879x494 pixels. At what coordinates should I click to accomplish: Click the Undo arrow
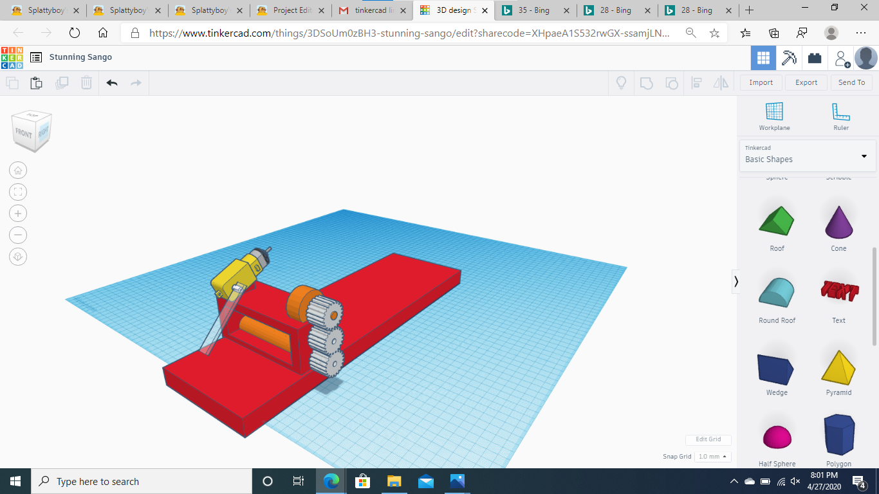pos(112,82)
